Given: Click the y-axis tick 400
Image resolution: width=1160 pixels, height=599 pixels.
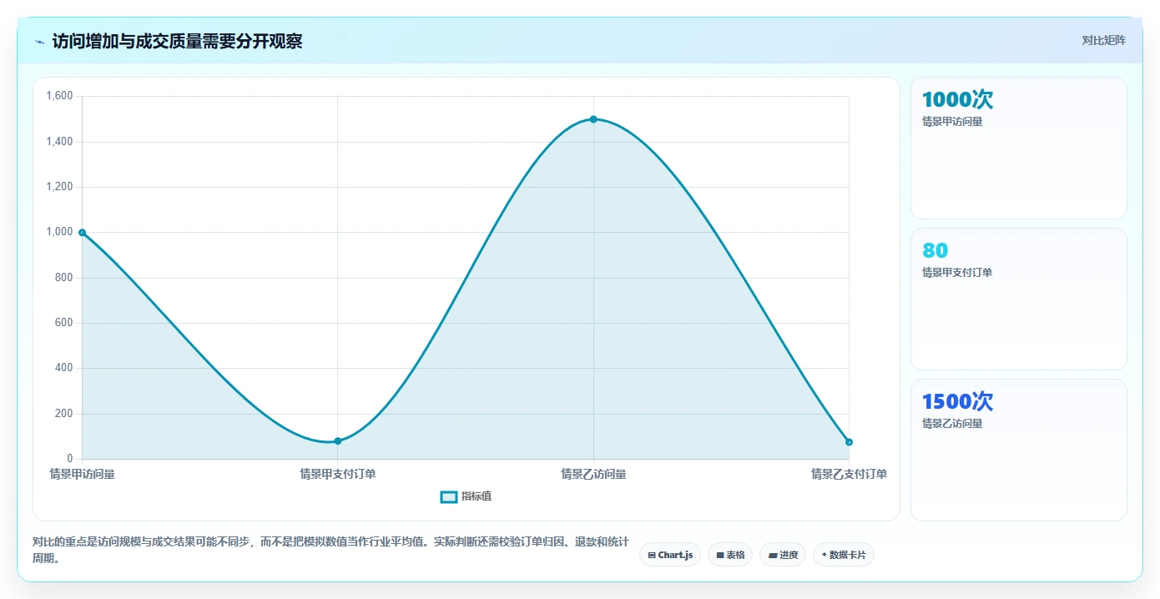Looking at the screenshot, I should (x=64, y=368).
